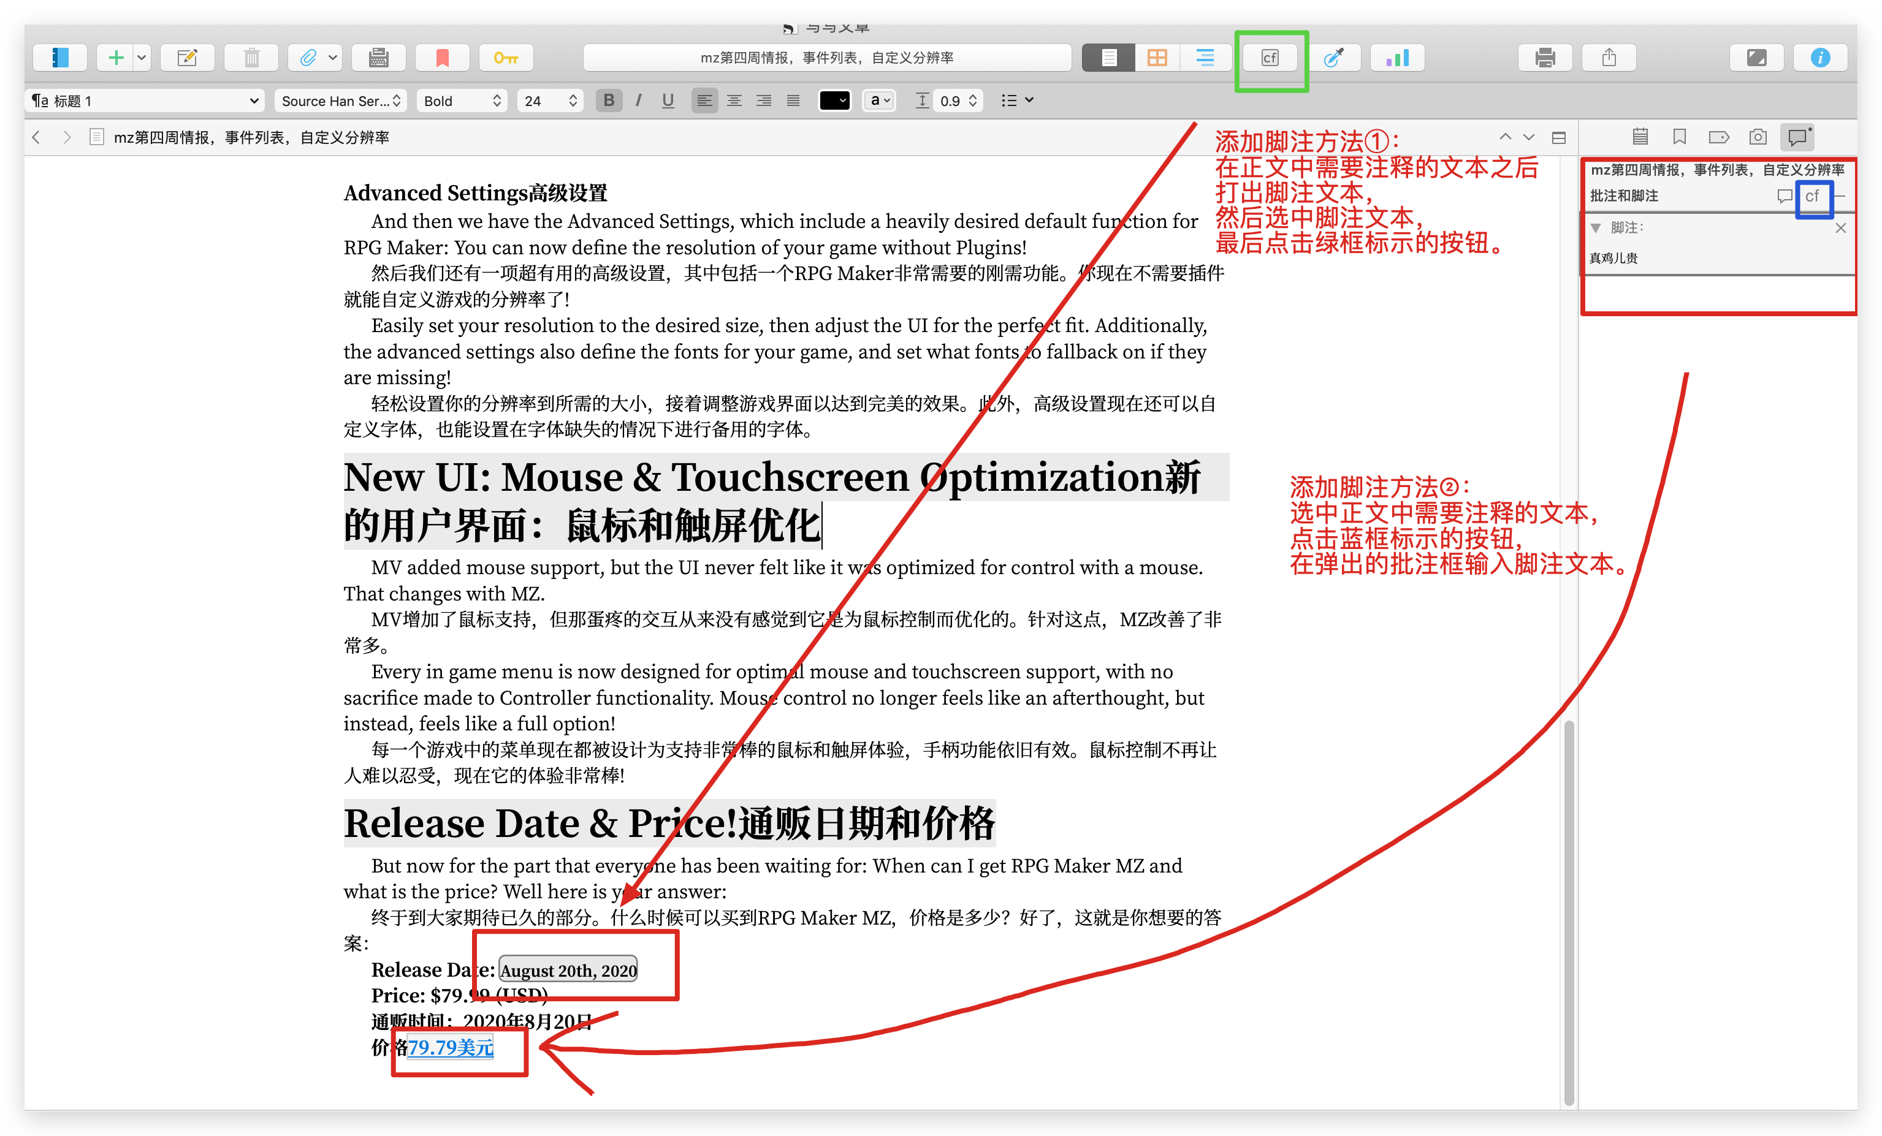Image resolution: width=1882 pixels, height=1136 pixels.
Task: Open the Source Han Serif font dropdown
Action: tap(340, 100)
